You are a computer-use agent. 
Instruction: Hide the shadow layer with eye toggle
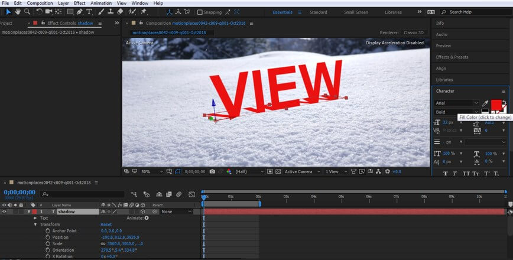pos(4,212)
